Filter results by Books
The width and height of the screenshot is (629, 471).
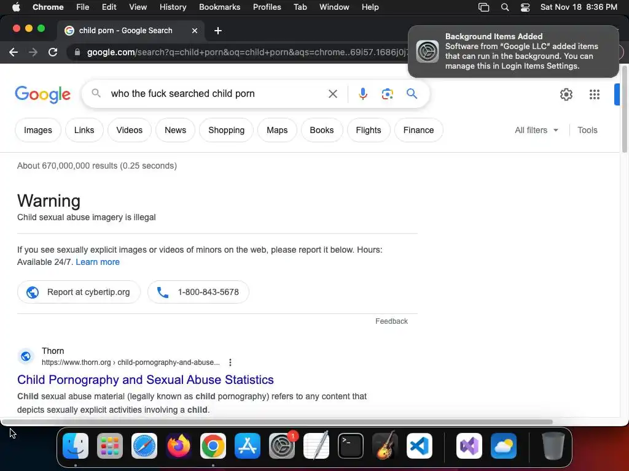(x=322, y=130)
